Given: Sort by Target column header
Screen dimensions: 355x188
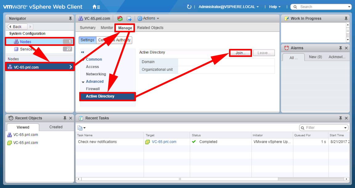Looking at the screenshot, I should pos(167,135).
